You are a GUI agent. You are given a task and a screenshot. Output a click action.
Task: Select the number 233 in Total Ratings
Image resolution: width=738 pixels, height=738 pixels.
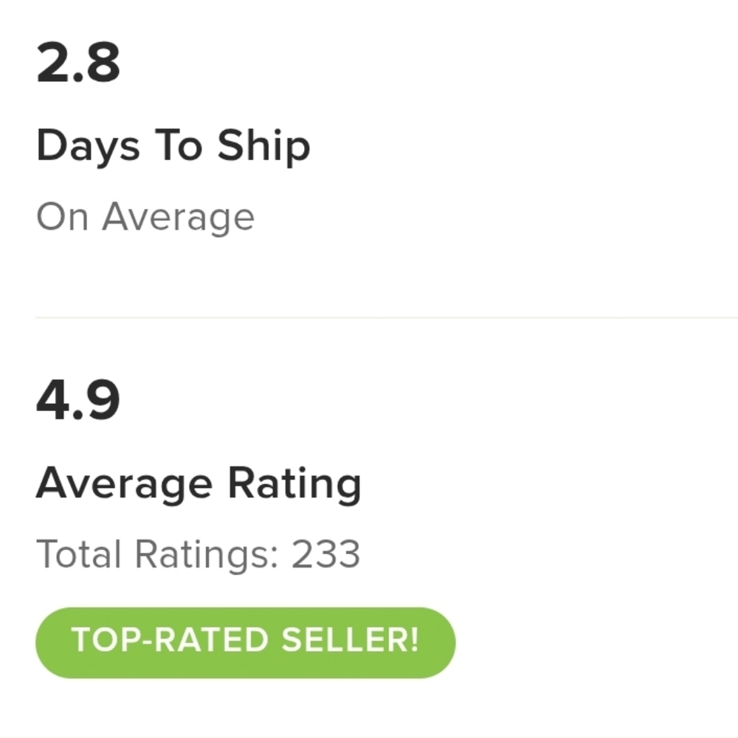(x=325, y=554)
